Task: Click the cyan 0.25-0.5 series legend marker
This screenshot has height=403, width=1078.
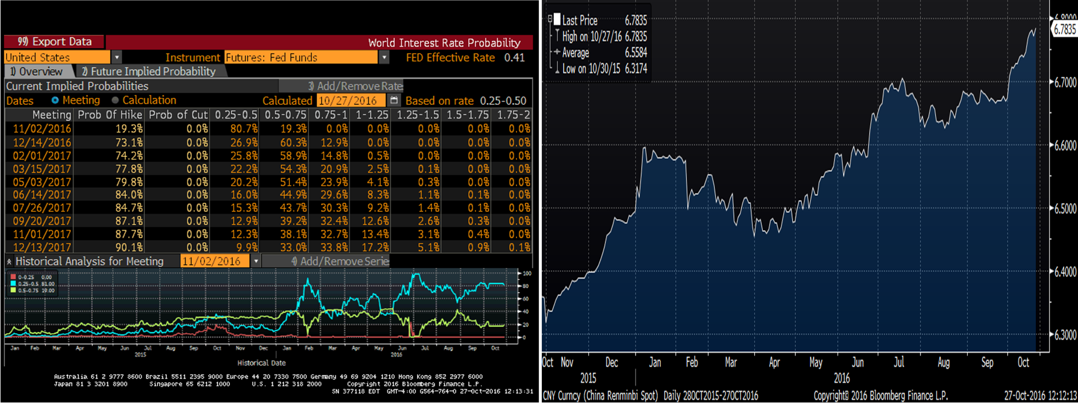Action: click(x=13, y=284)
